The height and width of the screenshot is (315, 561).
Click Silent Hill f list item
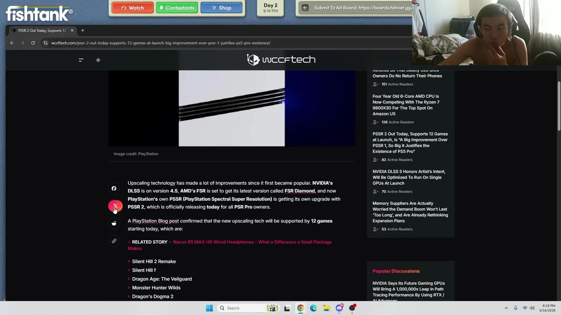[x=144, y=270]
